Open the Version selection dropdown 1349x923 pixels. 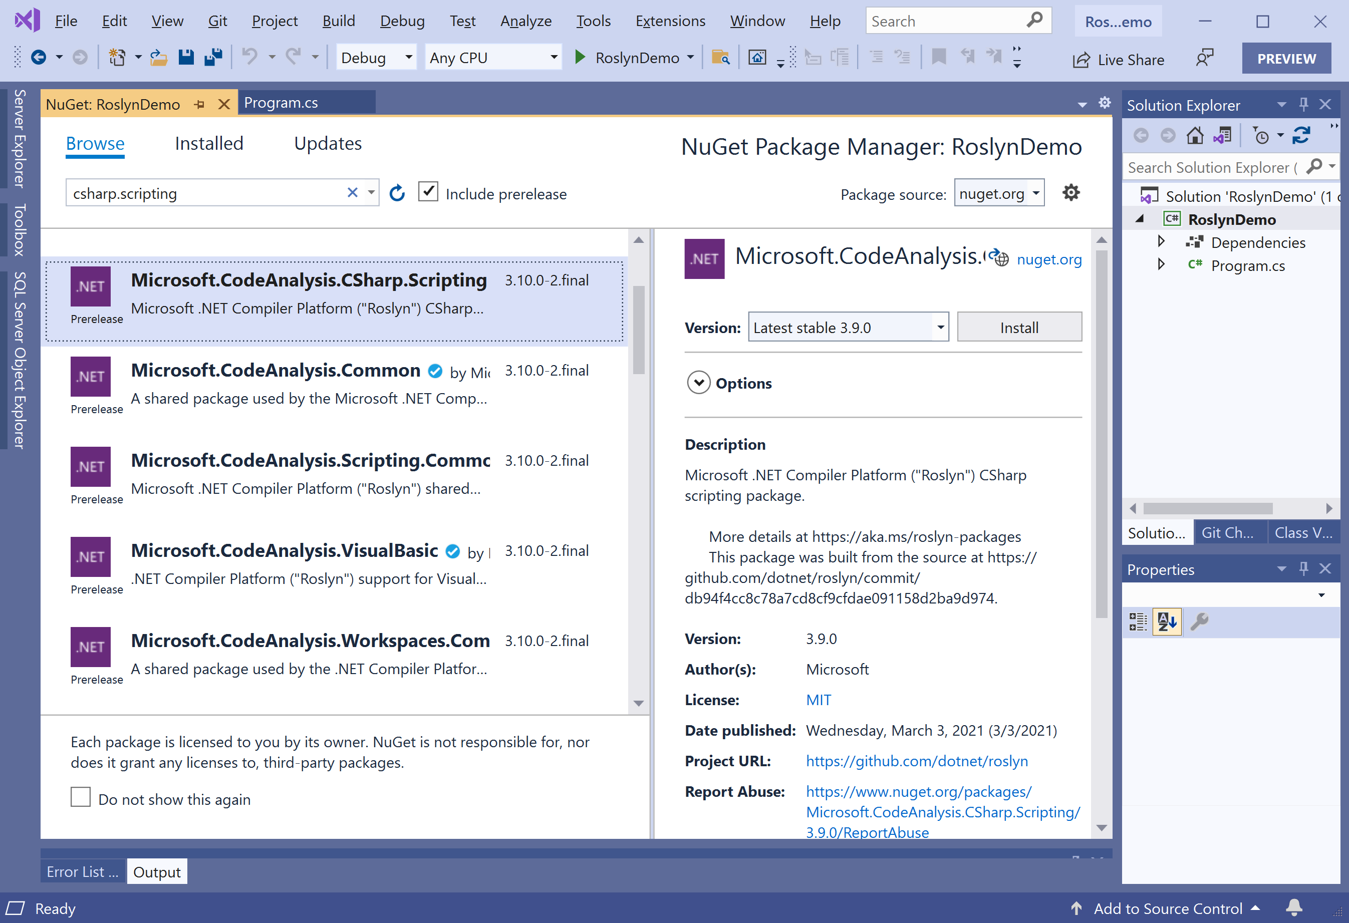click(x=940, y=328)
